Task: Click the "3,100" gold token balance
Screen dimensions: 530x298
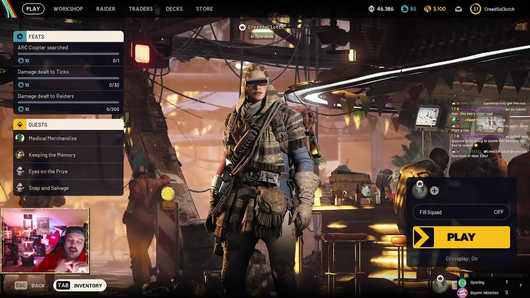Action: click(439, 9)
